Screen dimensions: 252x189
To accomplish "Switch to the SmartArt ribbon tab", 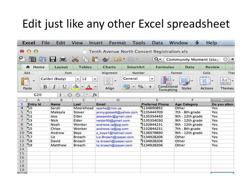I will (x=136, y=67).
